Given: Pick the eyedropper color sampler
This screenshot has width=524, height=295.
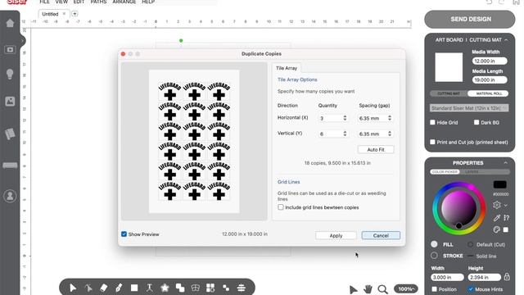Looking at the screenshot, I should point(497,218).
